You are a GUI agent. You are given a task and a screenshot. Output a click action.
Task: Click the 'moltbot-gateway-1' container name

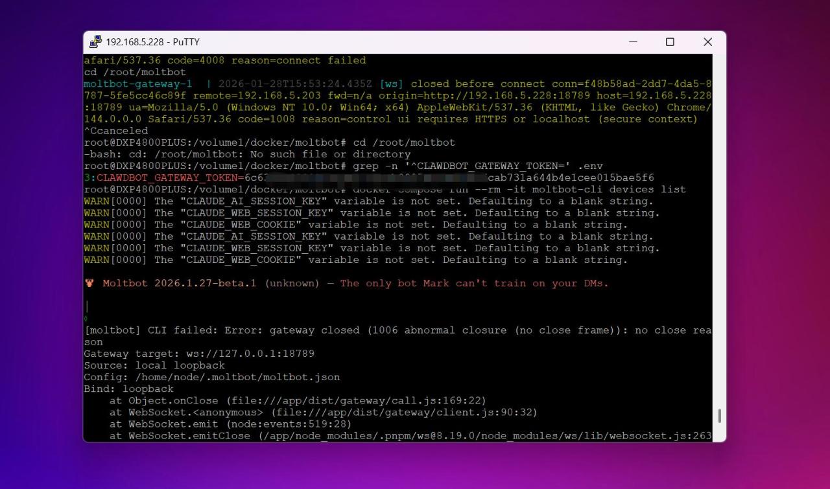coord(138,84)
